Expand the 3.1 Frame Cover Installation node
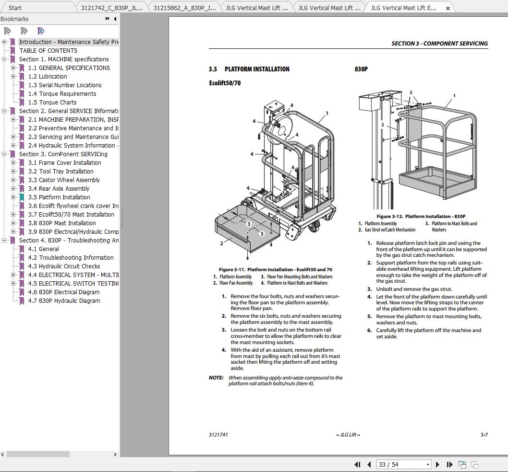Screen dimensions: 508x472 click(13, 163)
